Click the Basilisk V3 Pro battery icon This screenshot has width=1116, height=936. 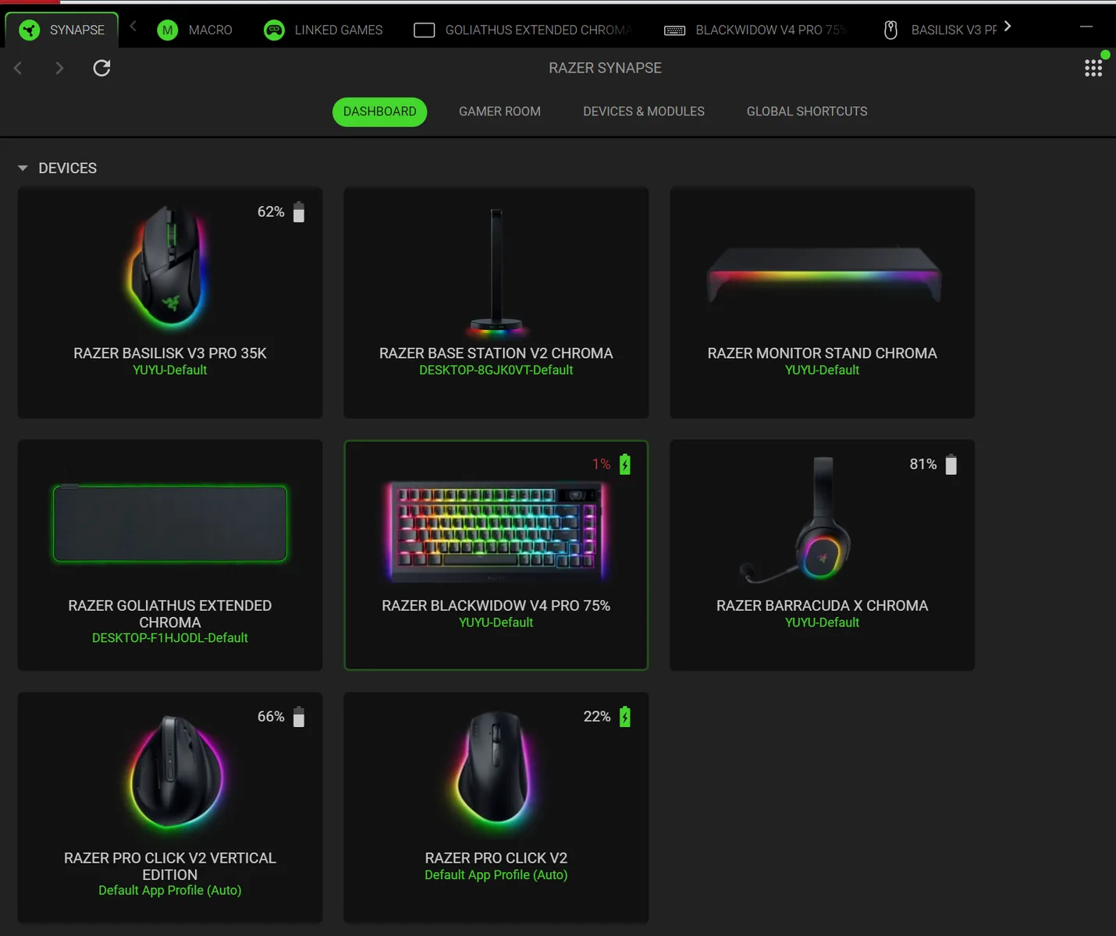(299, 212)
